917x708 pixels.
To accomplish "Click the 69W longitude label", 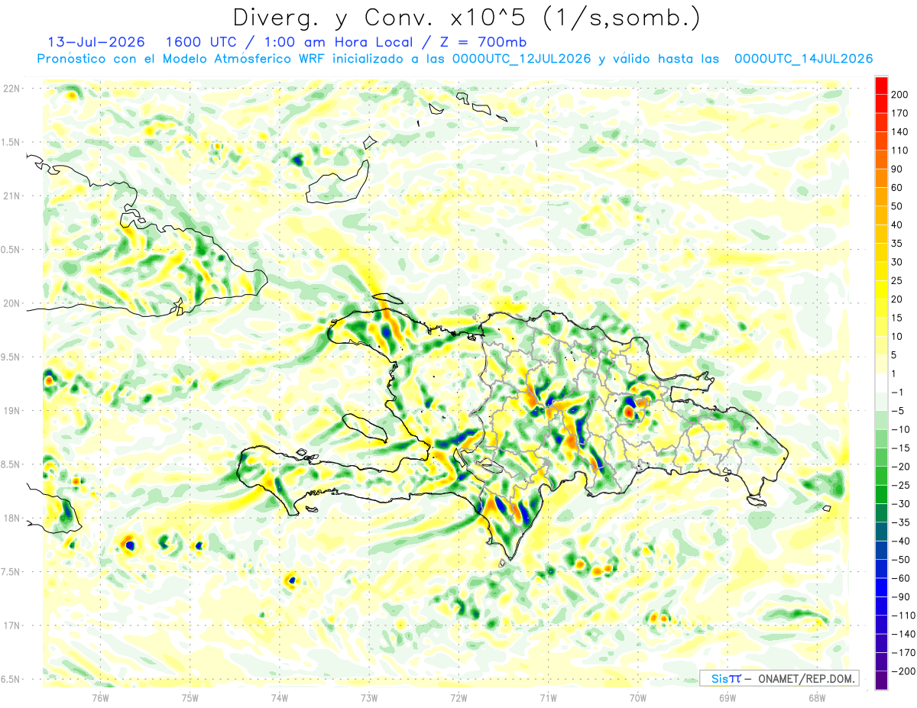I will pos(727,697).
